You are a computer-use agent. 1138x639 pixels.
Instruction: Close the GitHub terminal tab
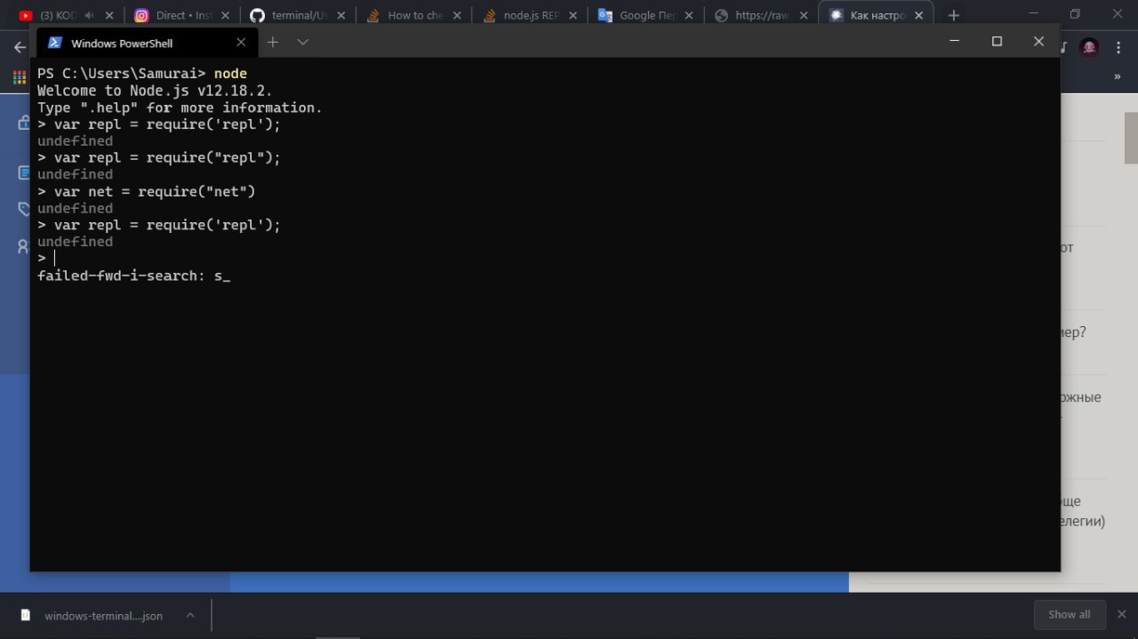coord(341,15)
